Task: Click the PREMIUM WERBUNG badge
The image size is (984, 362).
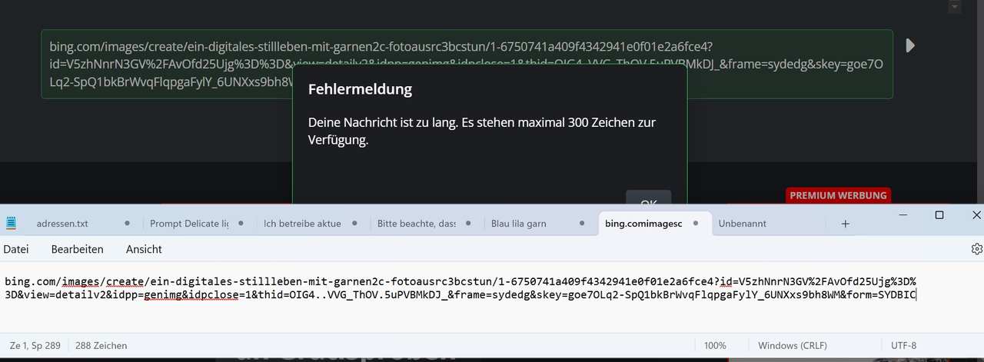Action: click(838, 195)
